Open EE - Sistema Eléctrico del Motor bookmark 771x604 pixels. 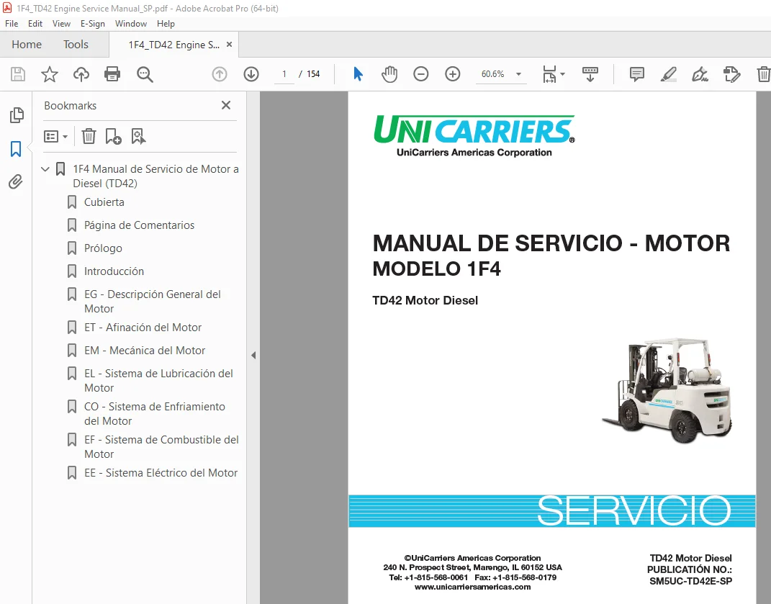161,473
